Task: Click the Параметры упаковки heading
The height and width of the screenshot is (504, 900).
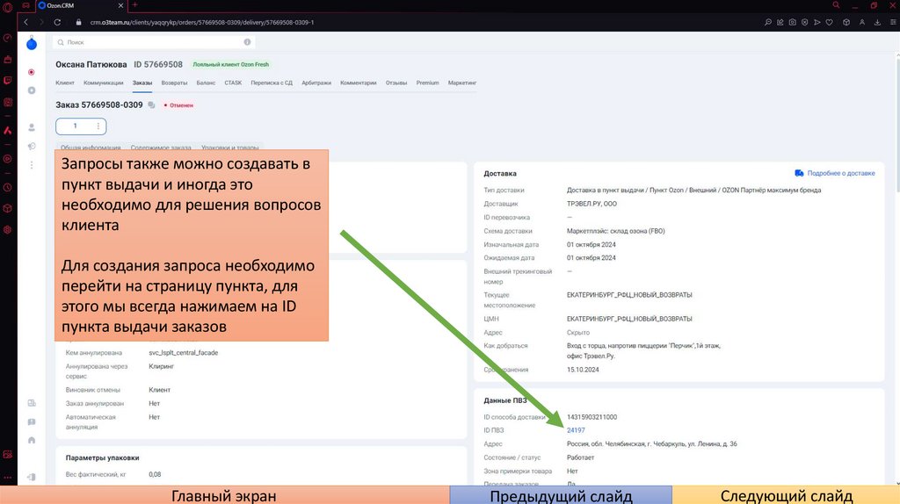Action: [x=102, y=457]
